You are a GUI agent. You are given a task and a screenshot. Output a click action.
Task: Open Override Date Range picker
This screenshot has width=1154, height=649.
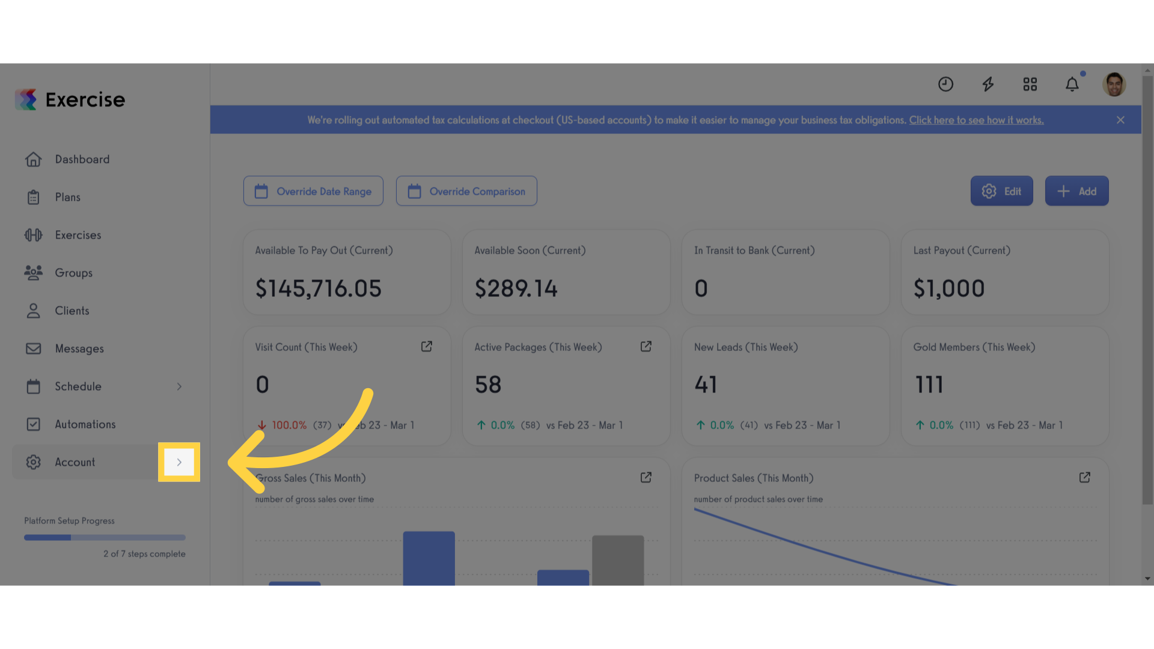click(x=313, y=191)
